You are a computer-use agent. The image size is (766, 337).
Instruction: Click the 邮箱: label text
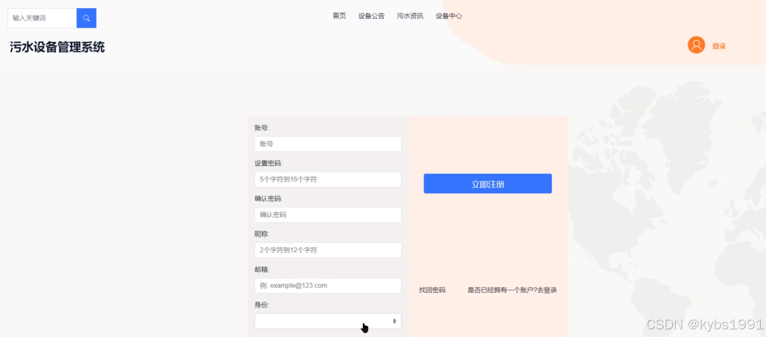[262, 269]
